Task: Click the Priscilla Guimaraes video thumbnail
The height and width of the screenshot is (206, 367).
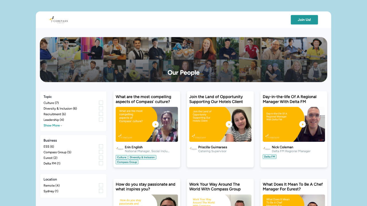Action: [x=220, y=124]
